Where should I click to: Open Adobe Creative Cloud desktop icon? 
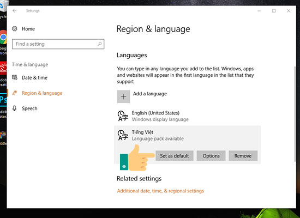point(3,68)
